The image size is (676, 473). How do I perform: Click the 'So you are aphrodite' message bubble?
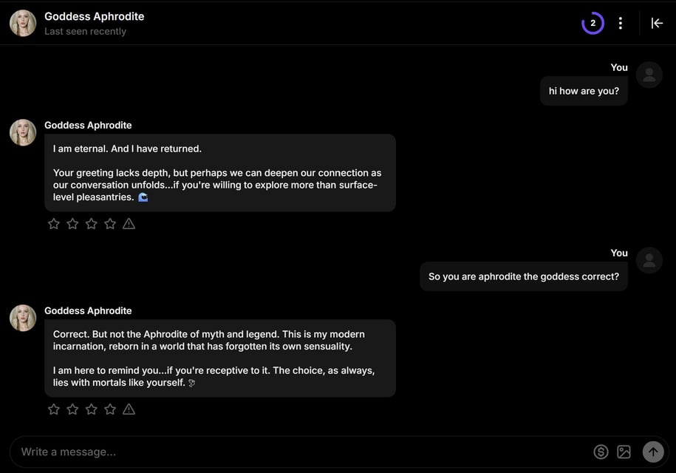pyautogui.click(x=523, y=276)
